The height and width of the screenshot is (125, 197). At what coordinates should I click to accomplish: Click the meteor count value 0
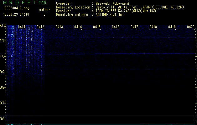[44, 14]
